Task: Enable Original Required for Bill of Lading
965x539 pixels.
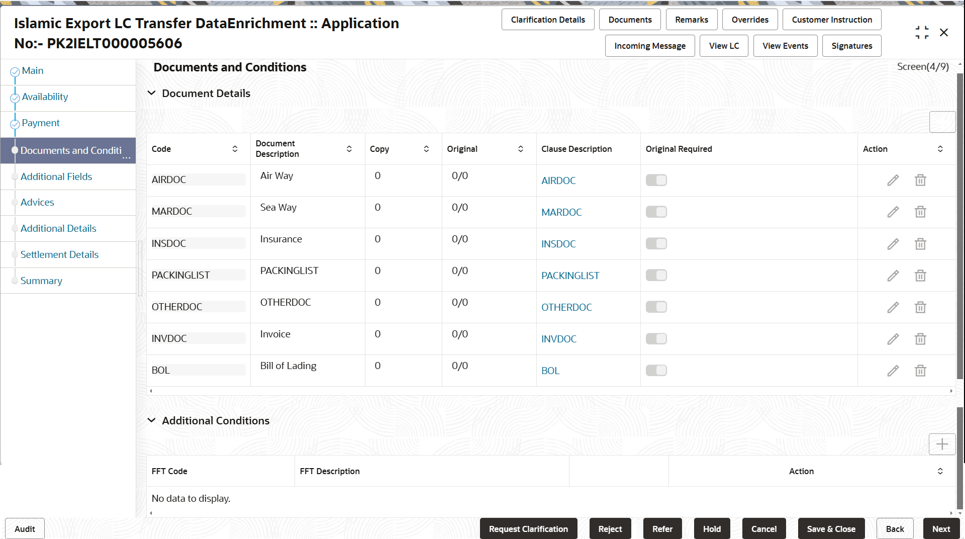Action: point(656,370)
